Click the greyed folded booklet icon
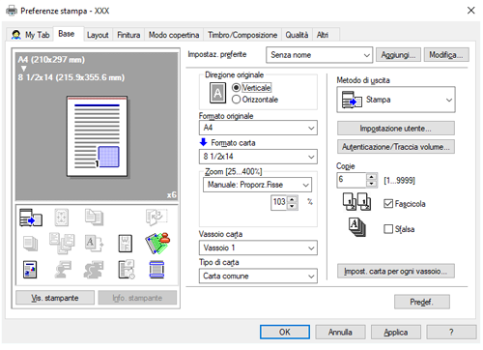The width and height of the screenshot is (483, 350). point(156,218)
